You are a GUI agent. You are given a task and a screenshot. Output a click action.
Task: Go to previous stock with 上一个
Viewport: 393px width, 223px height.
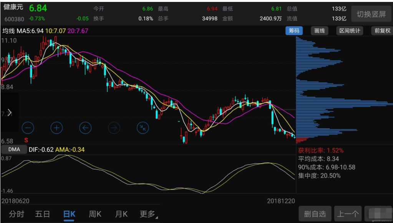point(348,214)
